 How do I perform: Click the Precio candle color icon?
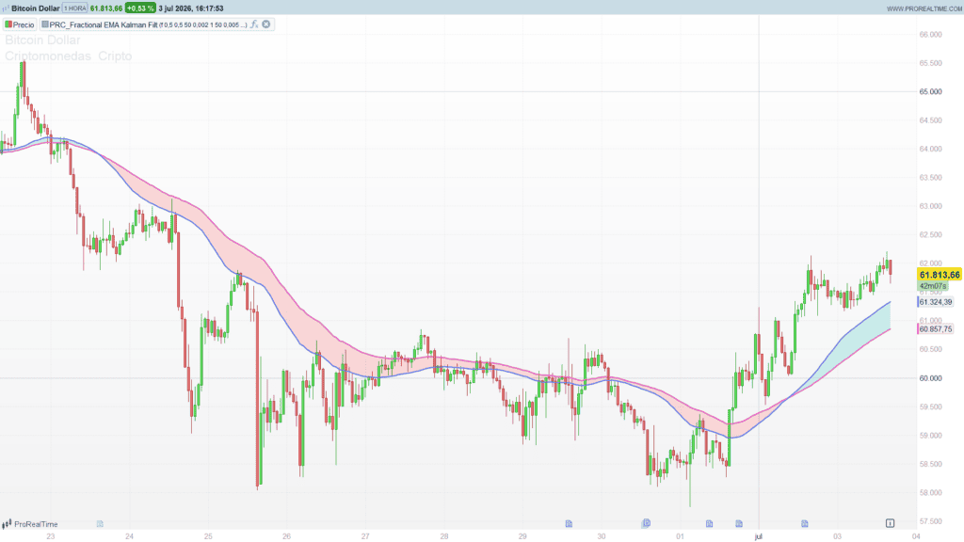point(8,24)
